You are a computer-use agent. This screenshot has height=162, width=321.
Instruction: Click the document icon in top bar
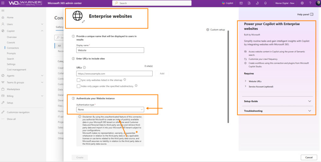249,3
